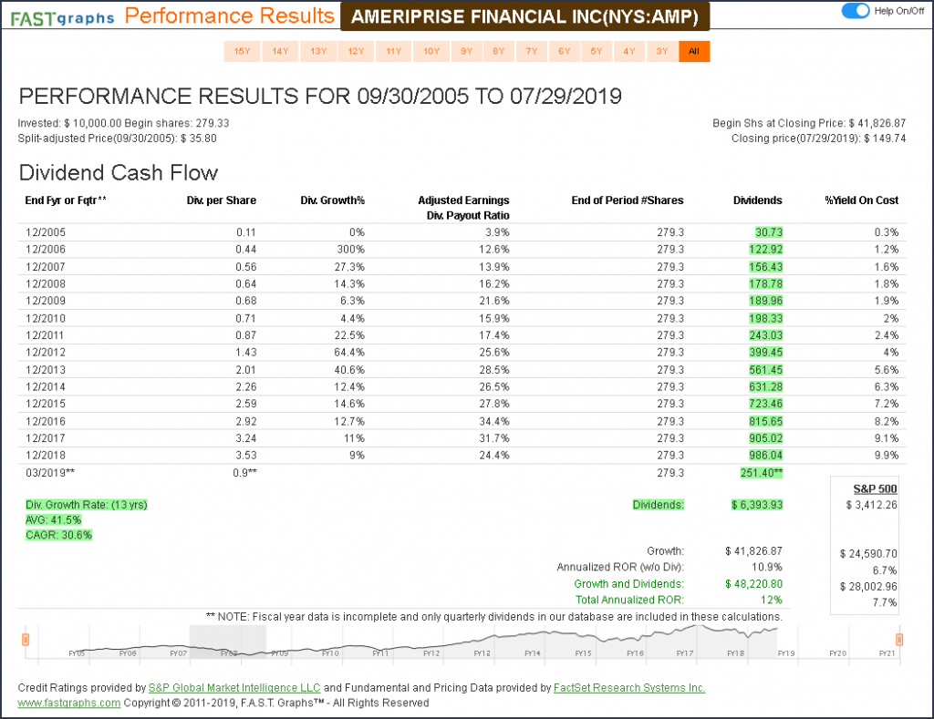
Task: Switch to the 3Y period tab
Action: pyautogui.click(x=662, y=51)
